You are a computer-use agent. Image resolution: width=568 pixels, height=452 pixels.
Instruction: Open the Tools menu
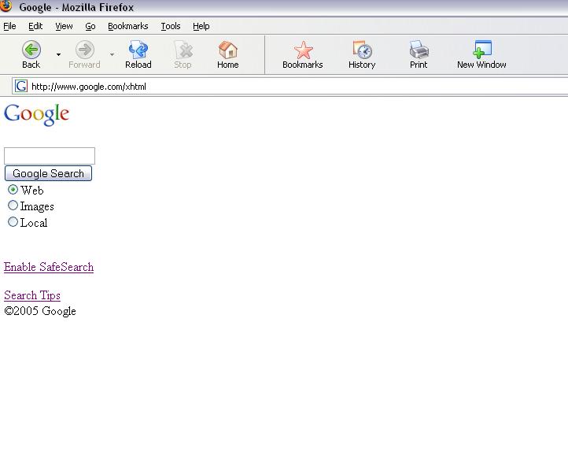pos(171,26)
